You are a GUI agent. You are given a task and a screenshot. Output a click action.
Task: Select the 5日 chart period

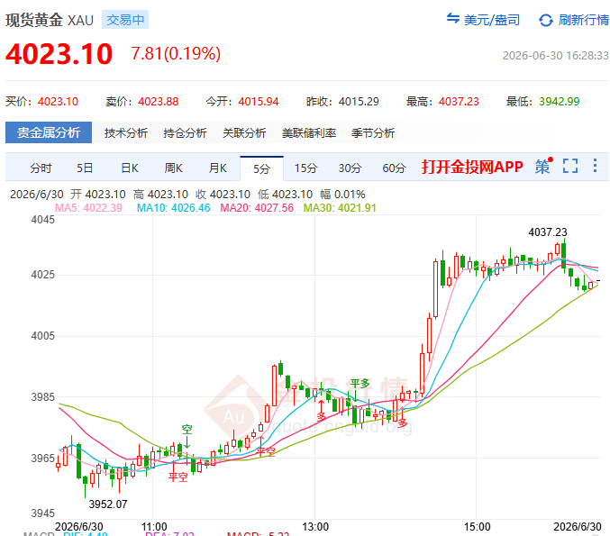pyautogui.click(x=85, y=168)
